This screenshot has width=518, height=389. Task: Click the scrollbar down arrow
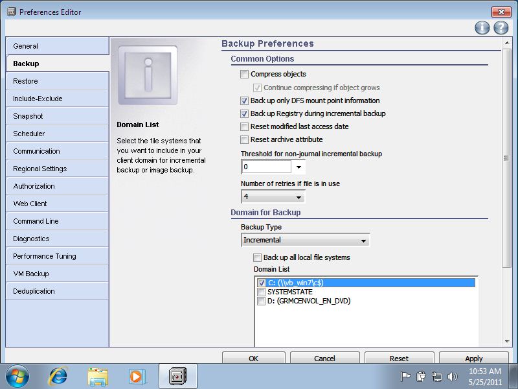point(507,342)
